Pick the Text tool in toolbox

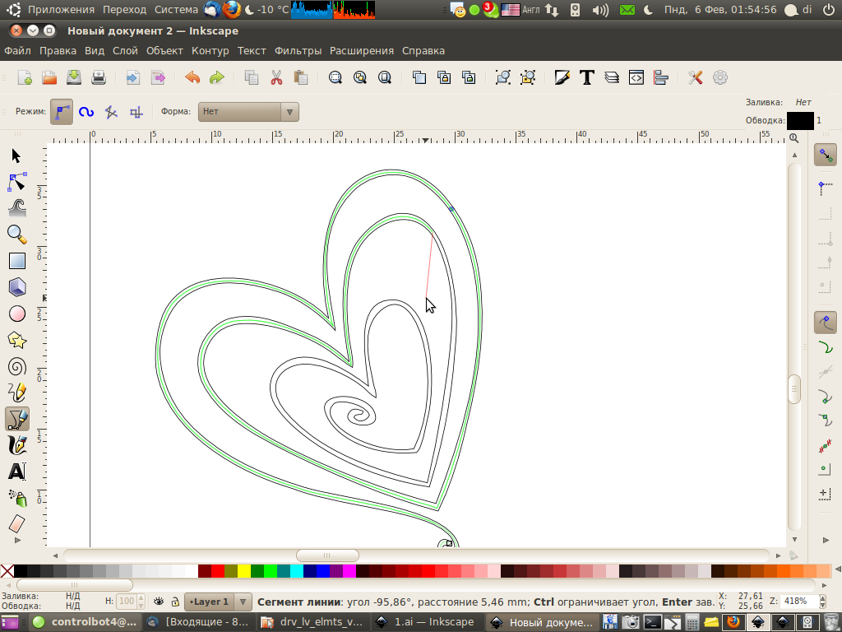point(16,472)
